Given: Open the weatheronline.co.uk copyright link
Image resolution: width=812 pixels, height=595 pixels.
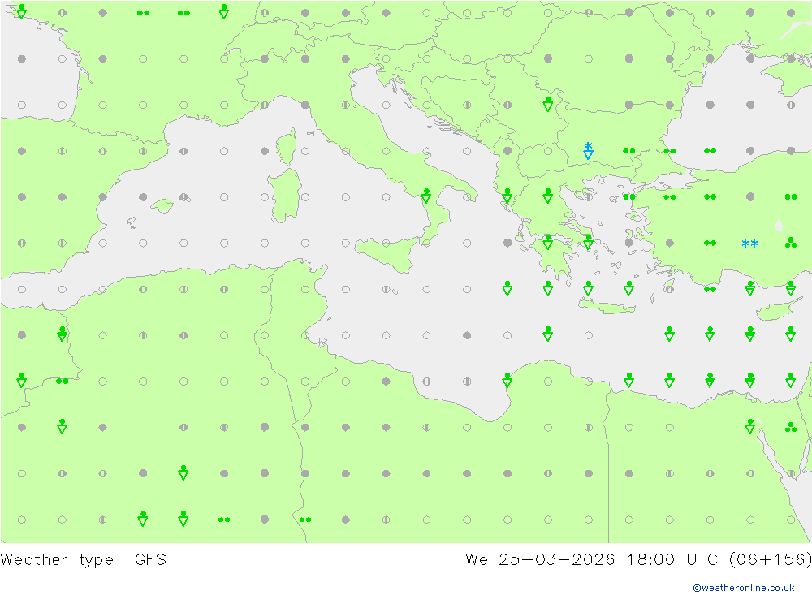Looking at the screenshot, I should point(743,588).
